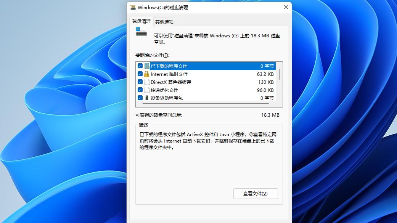Click the driver package icon beside 设备驱动程序包
Screen dimensions: 397x223
coord(147,98)
